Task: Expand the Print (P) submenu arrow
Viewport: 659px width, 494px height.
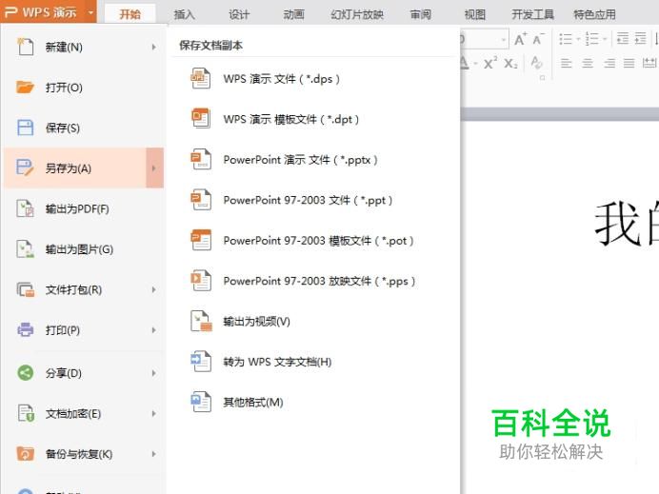Action: point(154,330)
